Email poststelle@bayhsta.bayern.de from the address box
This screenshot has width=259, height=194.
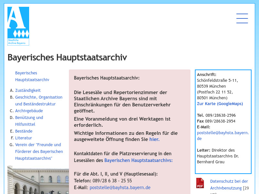223,135
